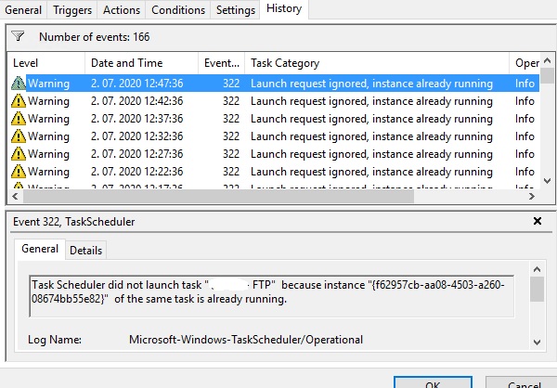Open the Triggers tab

[x=72, y=10]
